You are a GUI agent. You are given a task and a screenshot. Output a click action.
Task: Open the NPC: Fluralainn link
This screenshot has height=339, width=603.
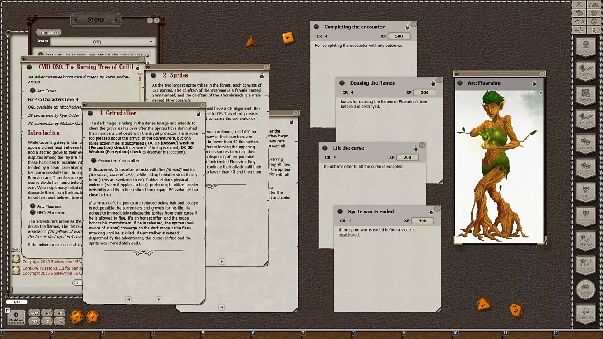point(48,212)
